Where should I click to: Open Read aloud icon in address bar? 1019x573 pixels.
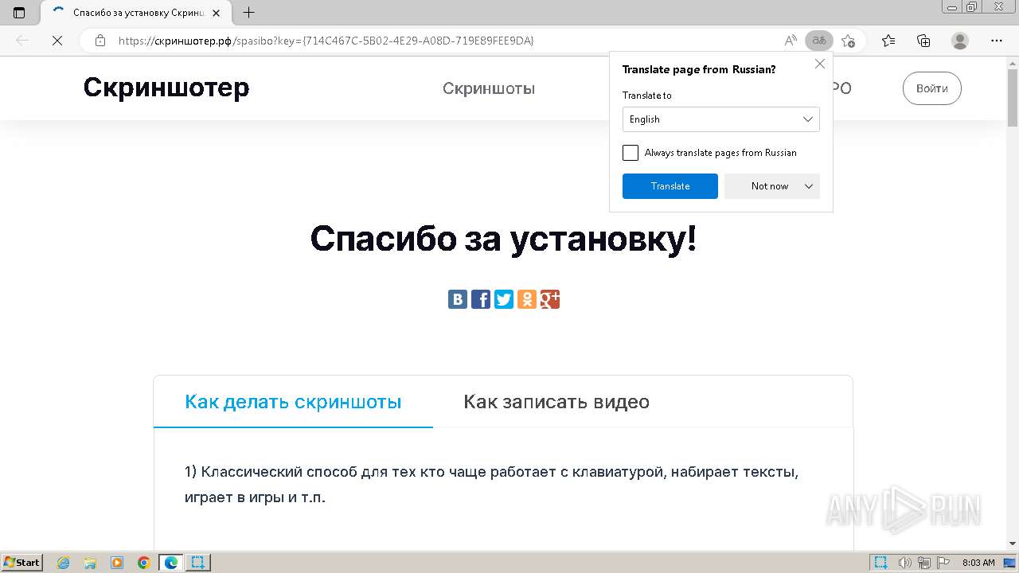(791, 41)
